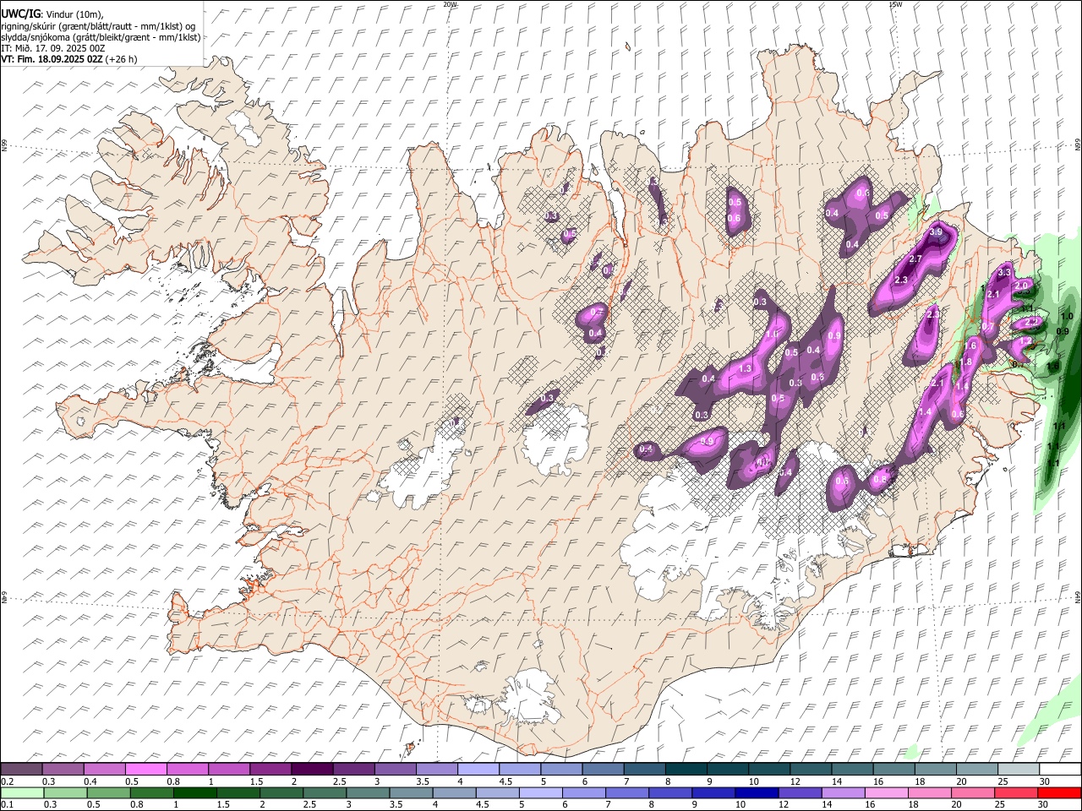Click the 2.7 snowfall value on map

coord(915,259)
